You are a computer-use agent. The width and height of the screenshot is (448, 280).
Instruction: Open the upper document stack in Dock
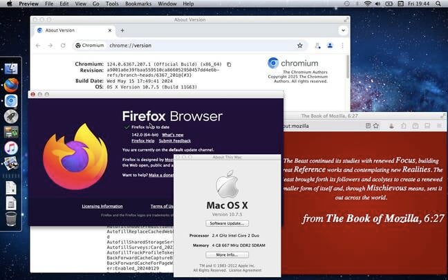(11, 188)
